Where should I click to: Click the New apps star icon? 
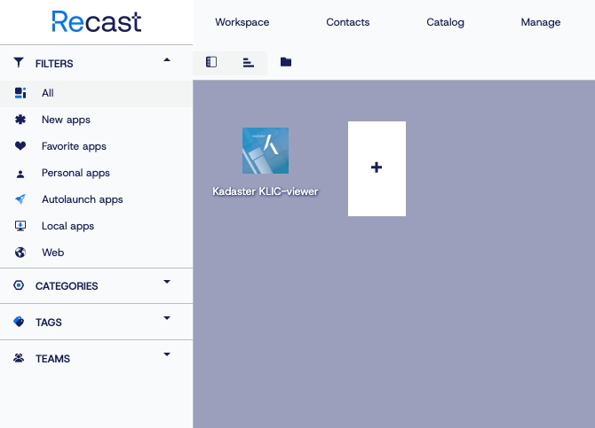(x=20, y=120)
